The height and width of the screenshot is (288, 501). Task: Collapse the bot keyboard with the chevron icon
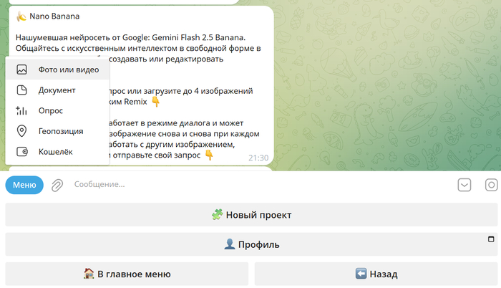pyautogui.click(x=464, y=185)
